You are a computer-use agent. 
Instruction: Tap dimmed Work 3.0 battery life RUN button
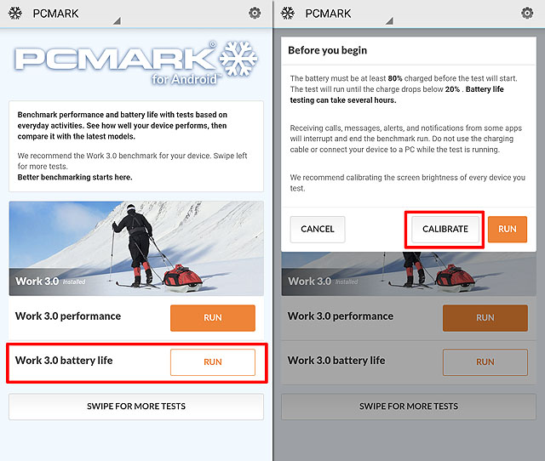[485, 362]
